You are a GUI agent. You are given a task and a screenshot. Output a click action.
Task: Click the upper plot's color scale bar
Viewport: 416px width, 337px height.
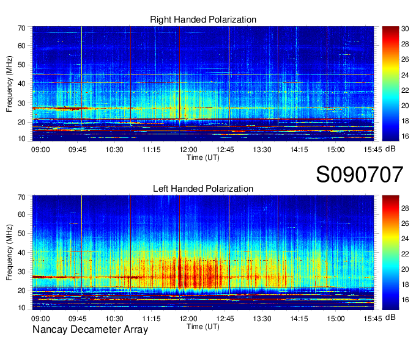pos(390,84)
